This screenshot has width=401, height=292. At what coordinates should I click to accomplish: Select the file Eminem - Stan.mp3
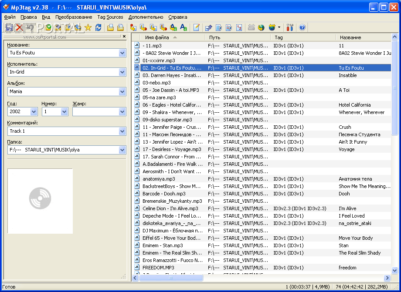tap(163, 245)
